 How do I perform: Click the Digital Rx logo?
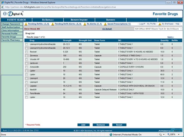[x=13, y=14]
